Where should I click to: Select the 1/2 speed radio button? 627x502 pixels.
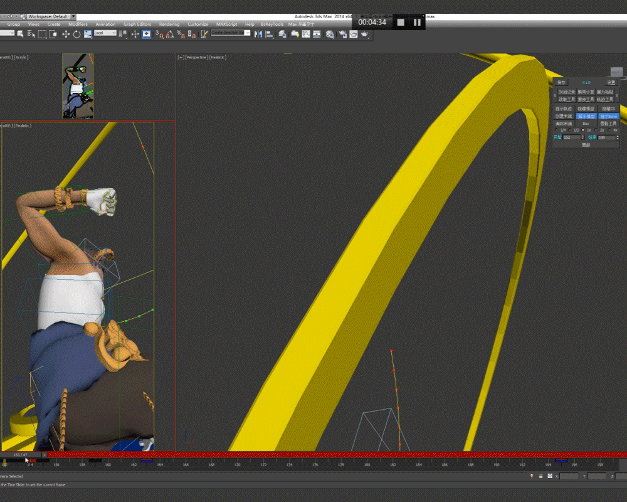point(570,130)
